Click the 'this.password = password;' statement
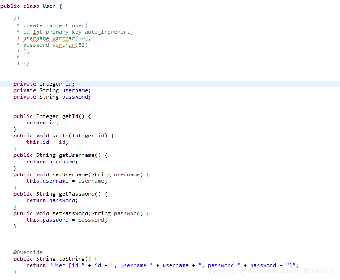Image resolution: width=340 pixels, height=280 pixels. 67,220
